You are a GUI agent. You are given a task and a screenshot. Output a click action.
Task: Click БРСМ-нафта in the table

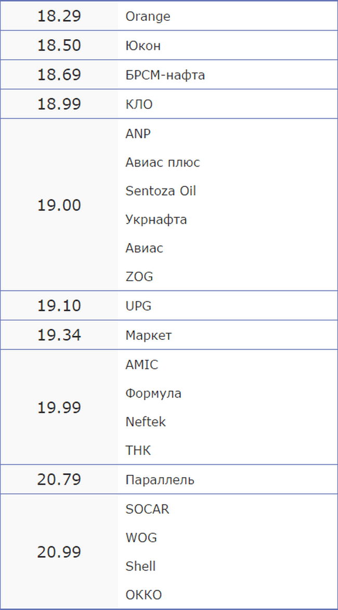pos(165,75)
